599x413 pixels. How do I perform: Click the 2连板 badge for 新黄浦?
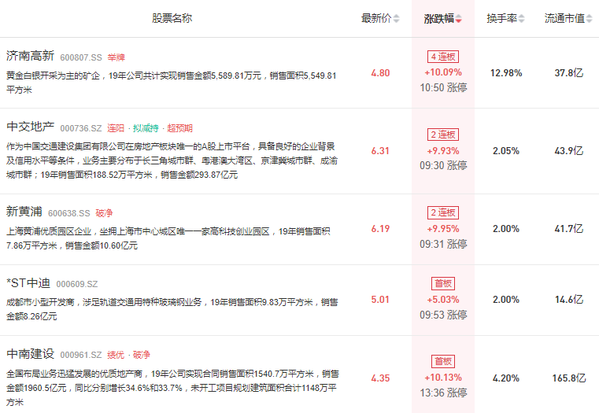[443, 212]
